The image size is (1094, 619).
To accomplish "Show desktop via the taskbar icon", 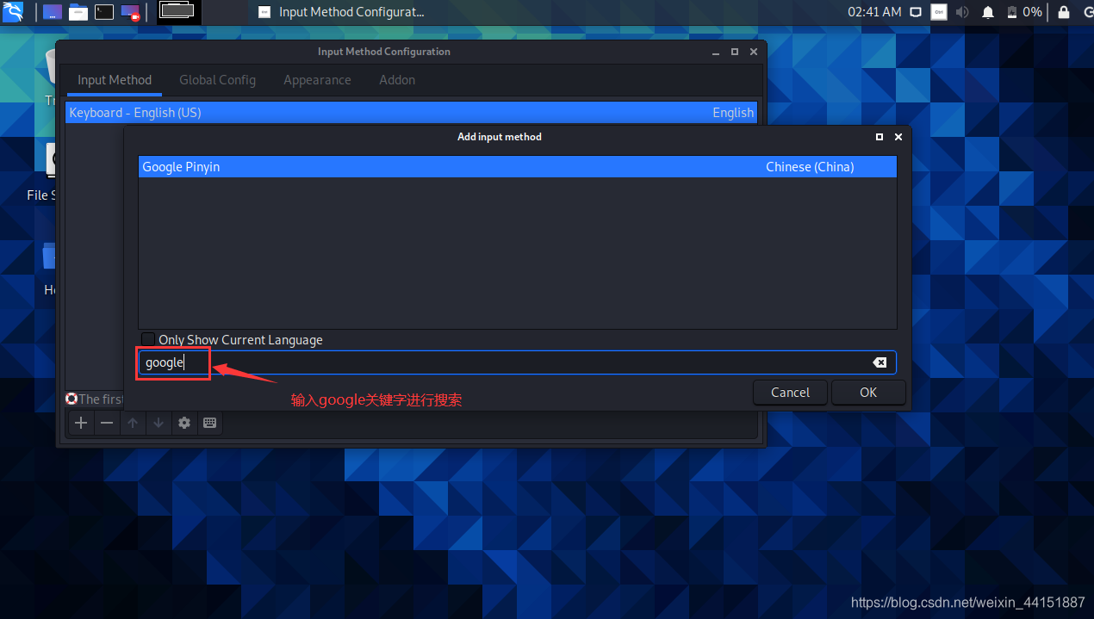I will pos(52,12).
